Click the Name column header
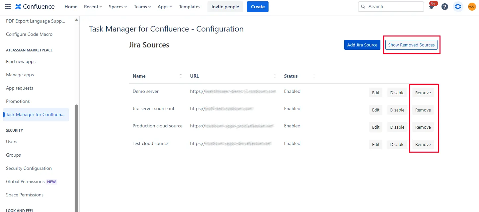The width and height of the screenshot is (479, 212). [x=139, y=76]
